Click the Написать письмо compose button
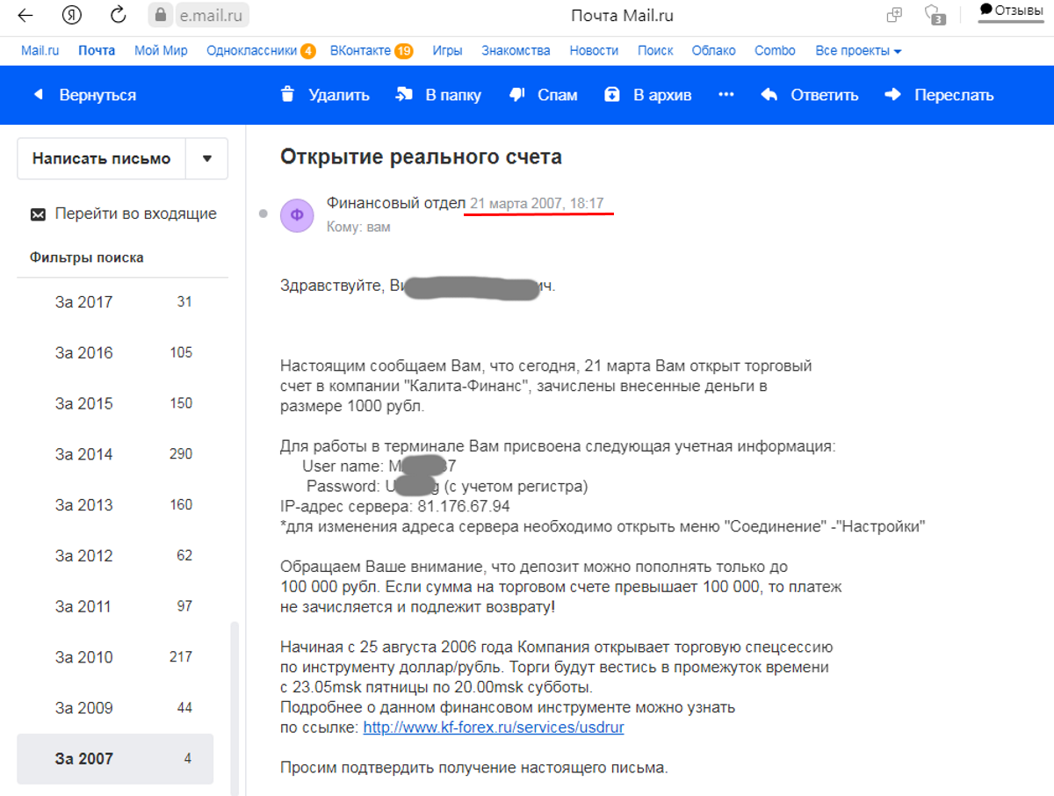1054x796 pixels. point(101,159)
